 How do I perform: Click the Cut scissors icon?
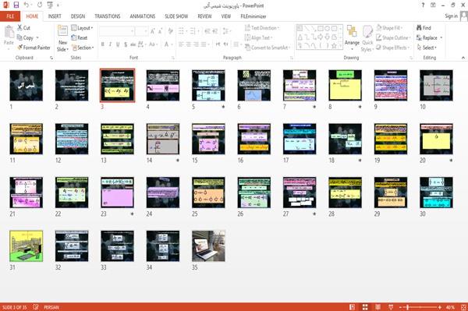click(19, 28)
